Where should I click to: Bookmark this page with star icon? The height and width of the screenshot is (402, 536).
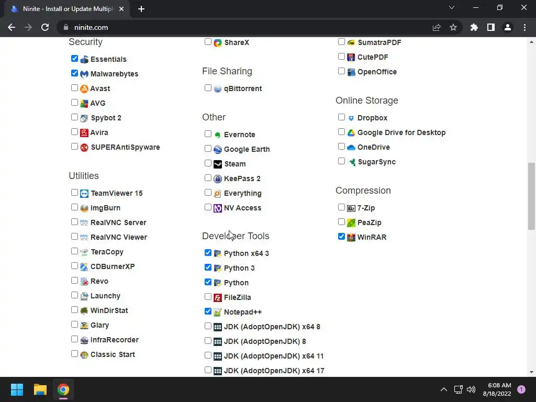453,27
